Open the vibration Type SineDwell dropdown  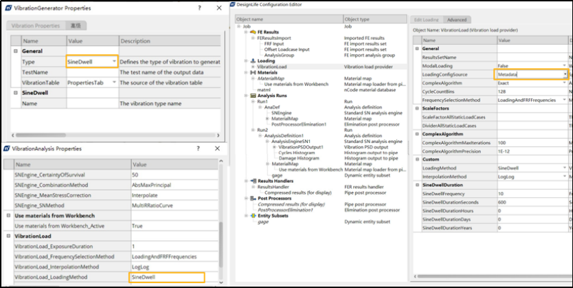113,62
